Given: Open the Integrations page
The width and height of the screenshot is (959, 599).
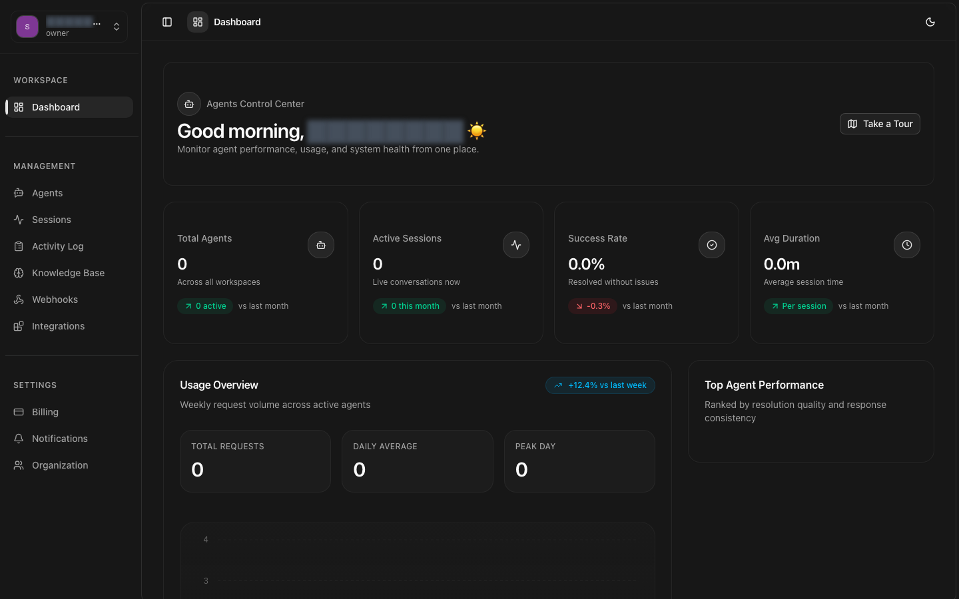Looking at the screenshot, I should 69,326.
